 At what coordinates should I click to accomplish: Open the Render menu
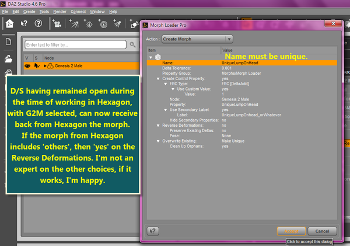[x=60, y=12]
